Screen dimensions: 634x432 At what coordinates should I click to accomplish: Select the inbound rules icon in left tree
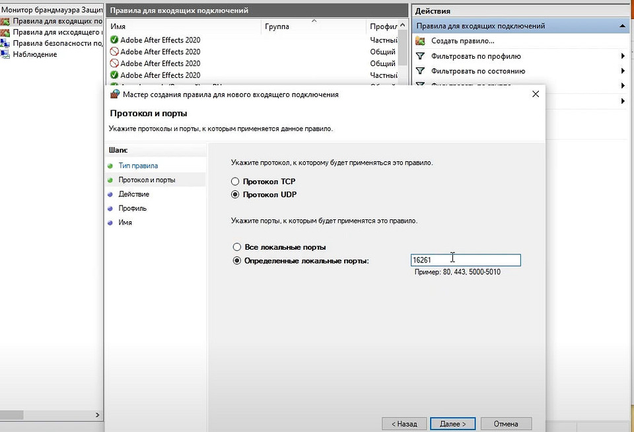coord(6,21)
